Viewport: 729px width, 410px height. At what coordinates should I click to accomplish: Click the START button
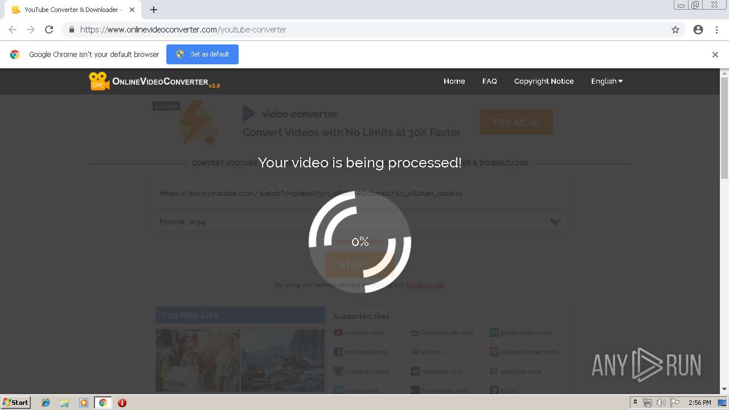tap(360, 265)
